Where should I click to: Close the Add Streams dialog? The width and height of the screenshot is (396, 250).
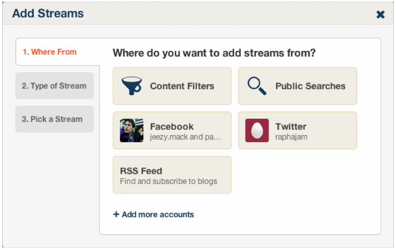tap(380, 15)
